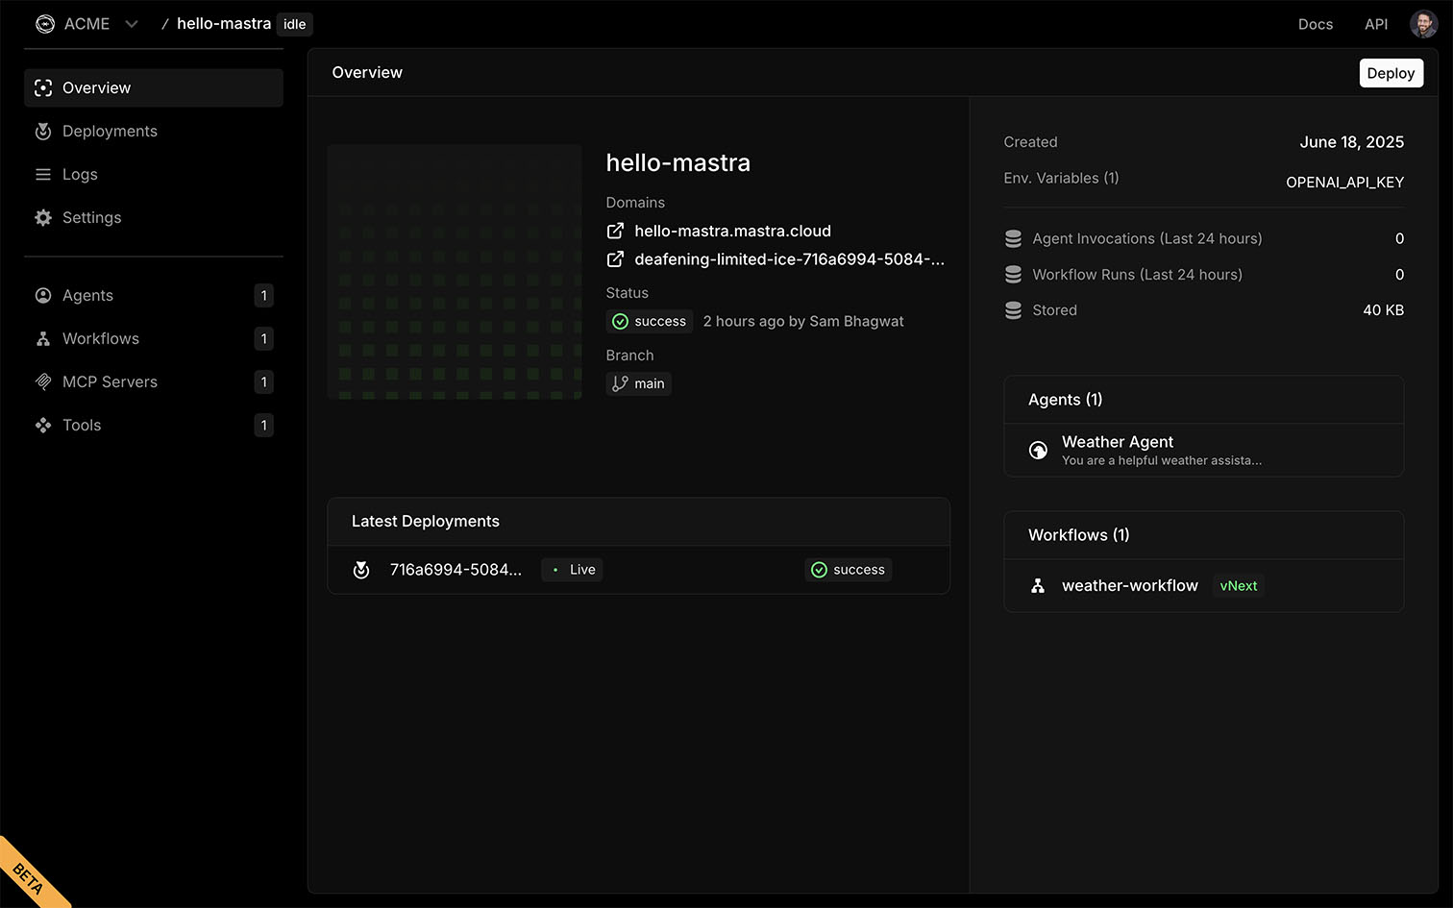Screen dimensions: 1453x908
Task: Select Agents in the sidebar
Action: click(87, 296)
